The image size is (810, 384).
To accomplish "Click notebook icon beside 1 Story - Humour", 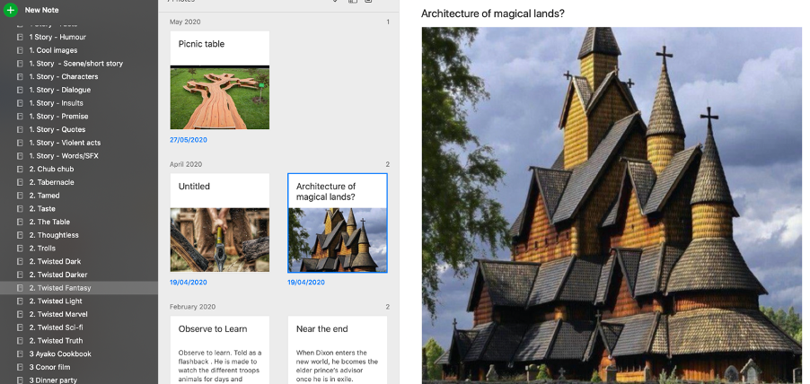I will [x=20, y=37].
